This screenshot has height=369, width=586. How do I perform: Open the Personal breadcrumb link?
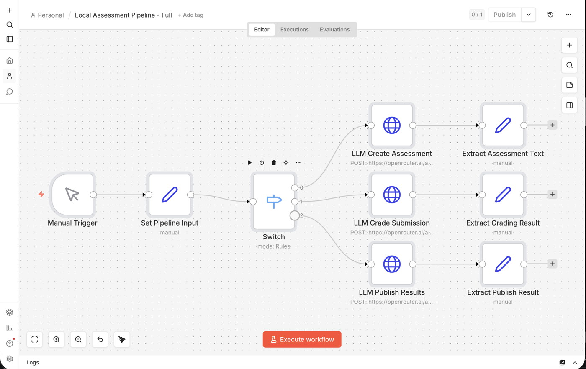click(47, 15)
